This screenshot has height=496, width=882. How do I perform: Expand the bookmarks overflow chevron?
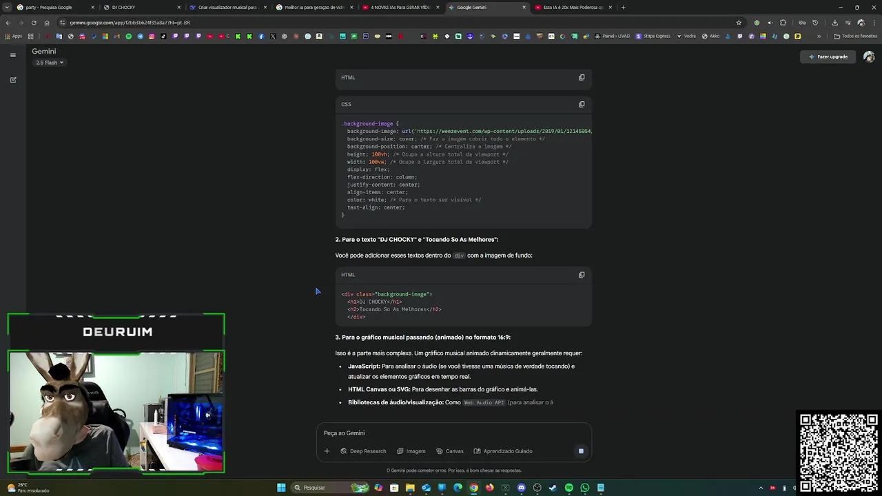pyautogui.click(x=819, y=37)
